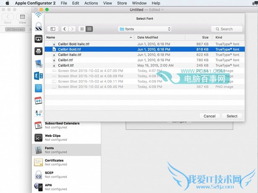Select the Calibri Bold.ttf file row
The image size is (258, 193).
point(145,49)
